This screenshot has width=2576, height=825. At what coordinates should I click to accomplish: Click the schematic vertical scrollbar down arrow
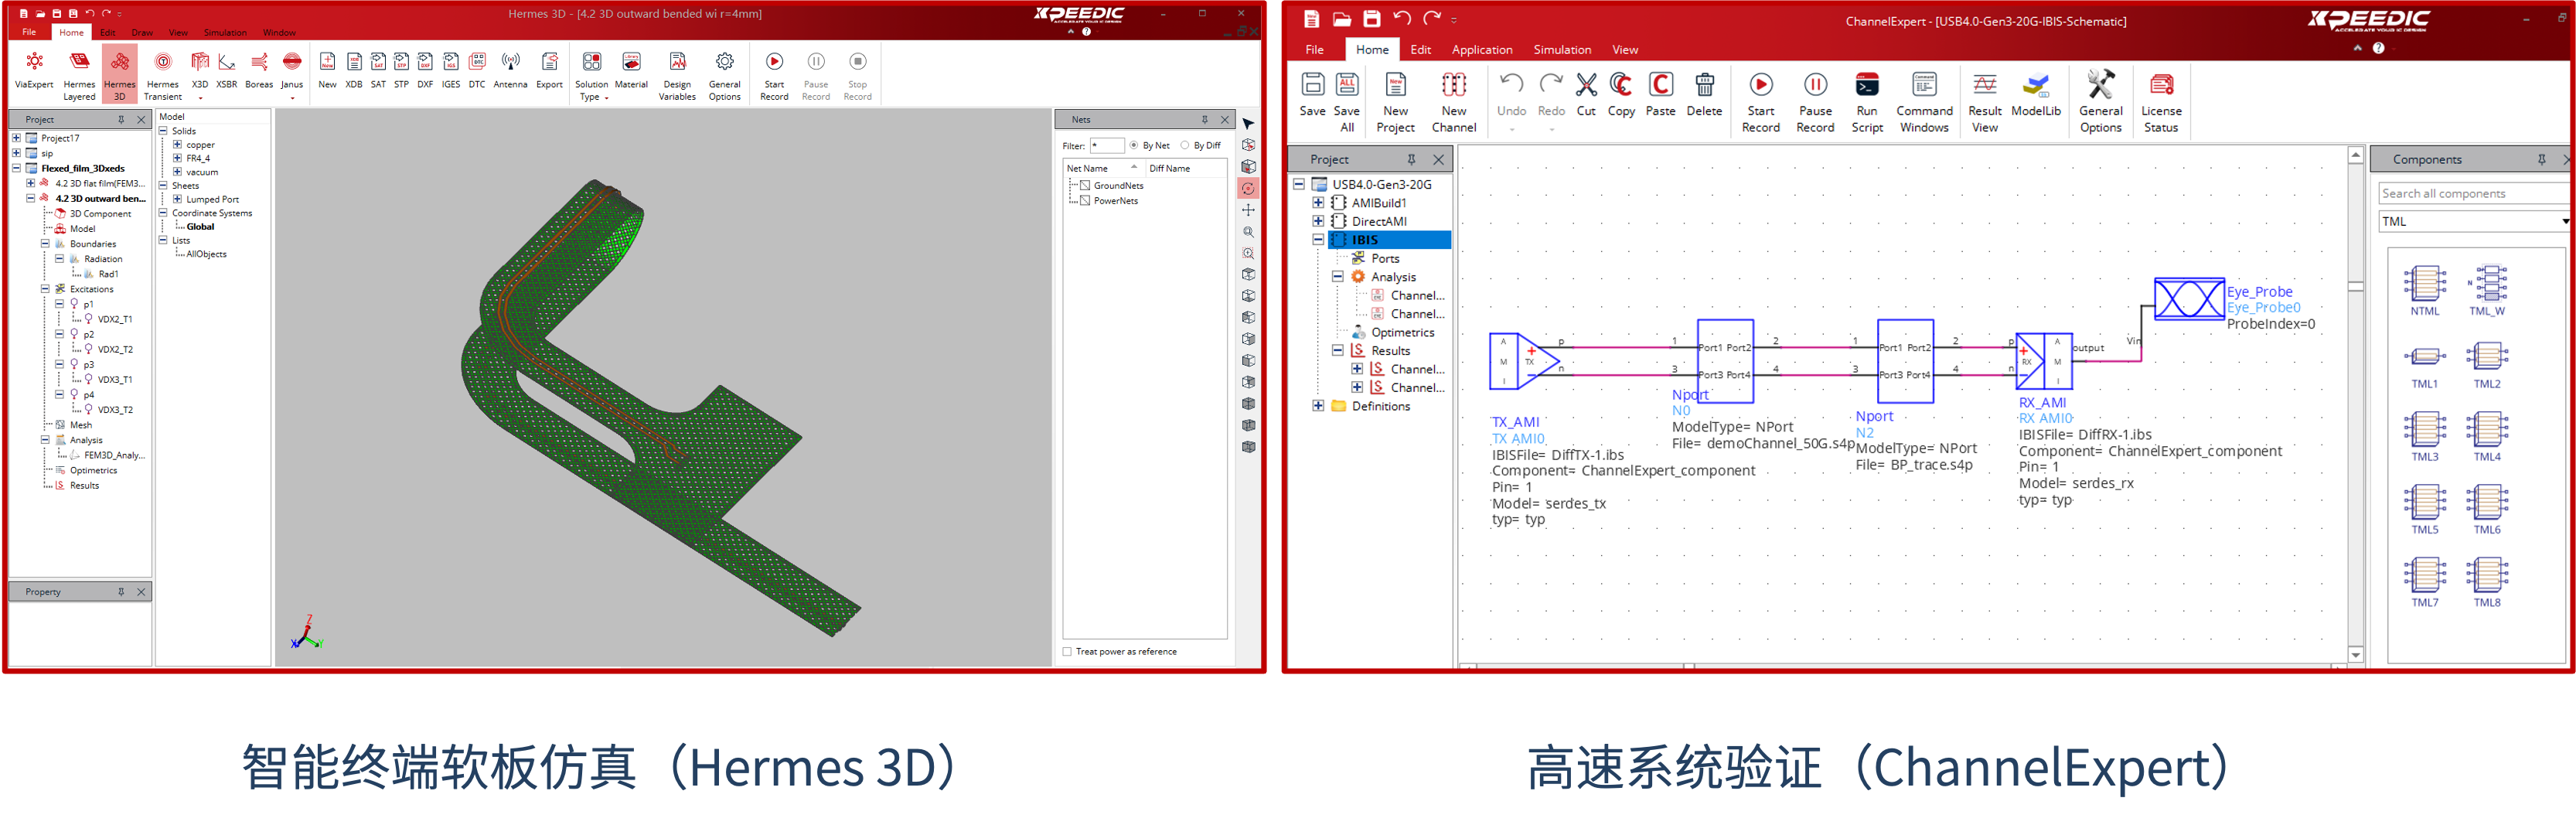2355,655
